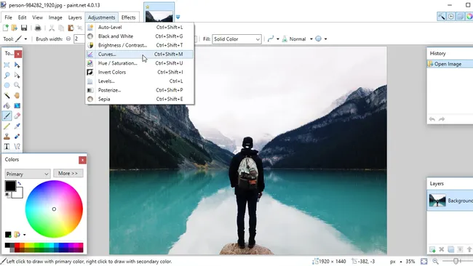Screen dimensions: 473x266
Task: Toggle the History window button at top right
Action: click(x=450, y=17)
